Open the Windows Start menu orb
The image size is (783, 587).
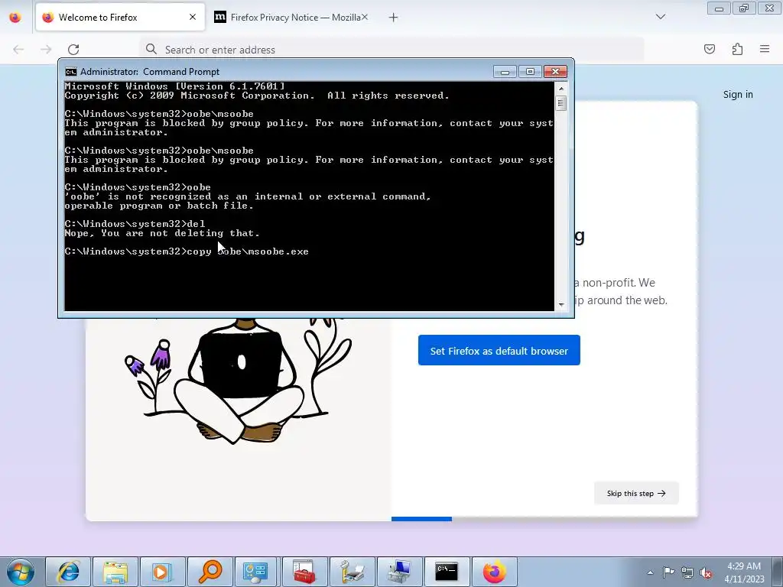20,572
